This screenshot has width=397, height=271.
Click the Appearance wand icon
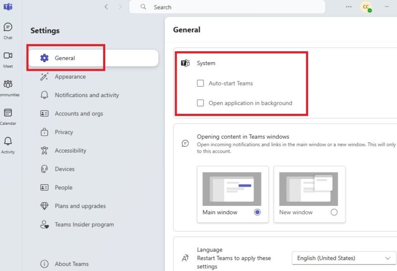[x=44, y=77]
